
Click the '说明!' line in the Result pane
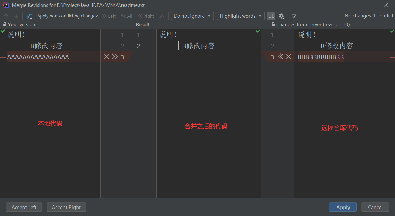(168, 35)
